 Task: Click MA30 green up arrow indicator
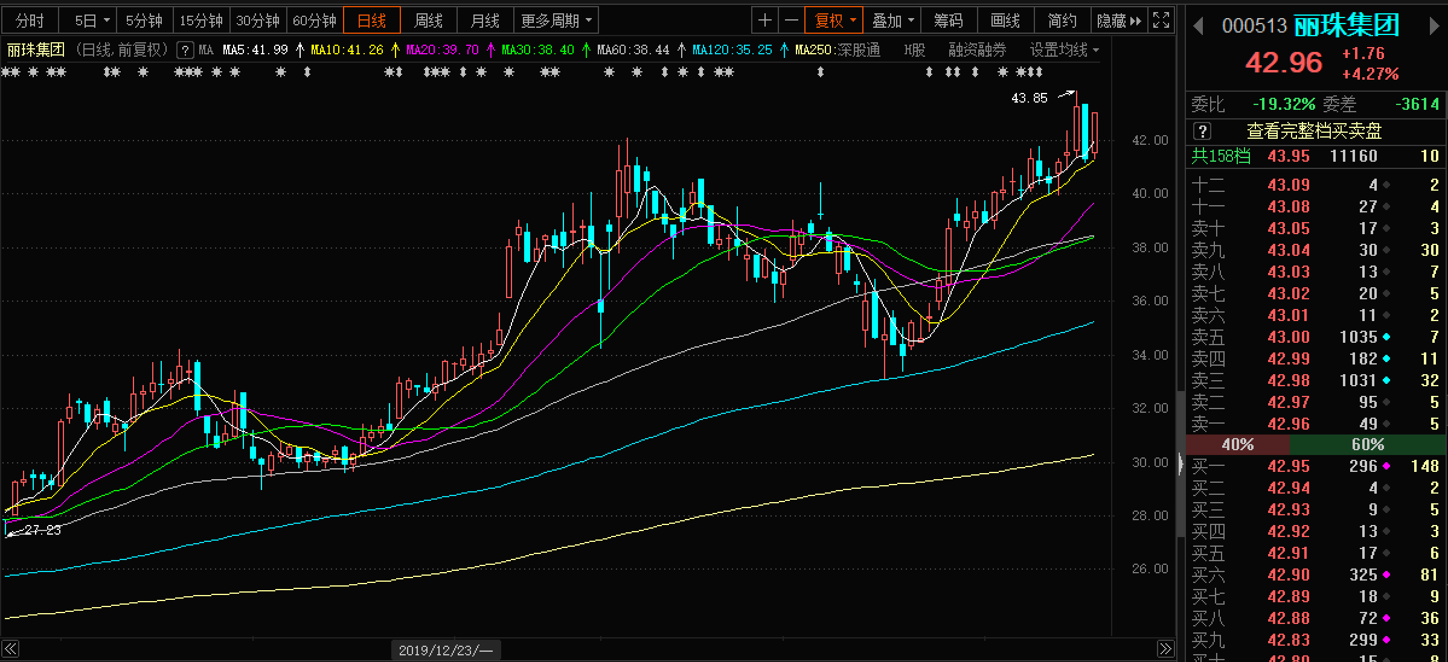586,50
